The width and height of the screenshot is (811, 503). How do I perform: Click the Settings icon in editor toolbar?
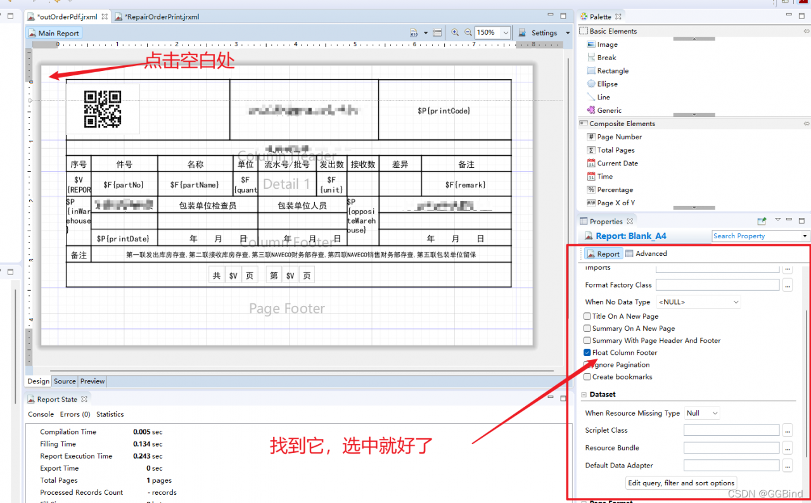pos(523,32)
